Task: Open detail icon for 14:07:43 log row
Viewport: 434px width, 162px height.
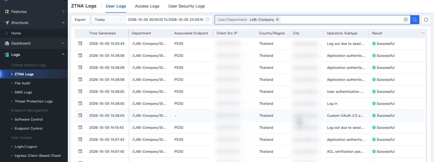Action: 80,139
